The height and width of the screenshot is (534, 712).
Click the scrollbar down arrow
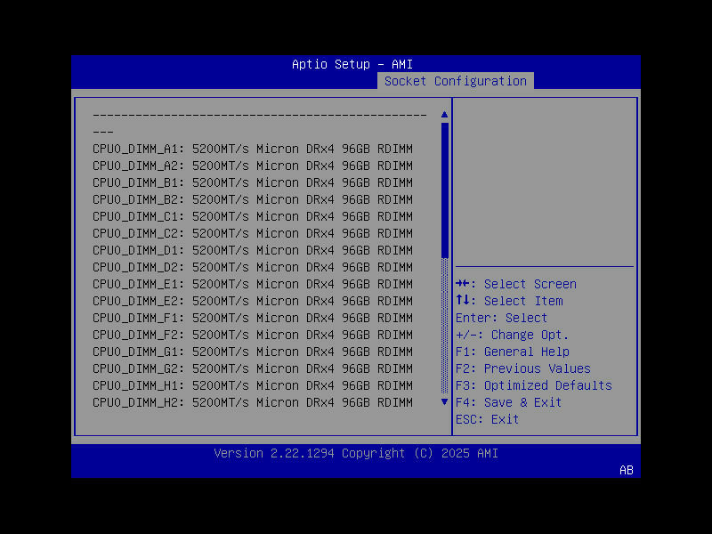[444, 401]
